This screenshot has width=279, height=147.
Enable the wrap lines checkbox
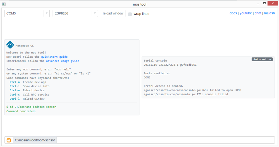[x=130, y=14]
